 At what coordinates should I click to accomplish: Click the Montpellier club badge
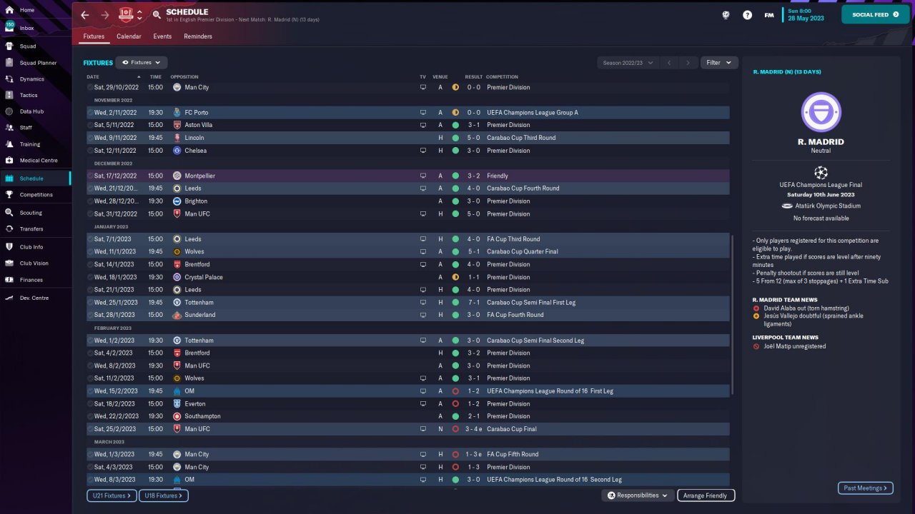177,176
